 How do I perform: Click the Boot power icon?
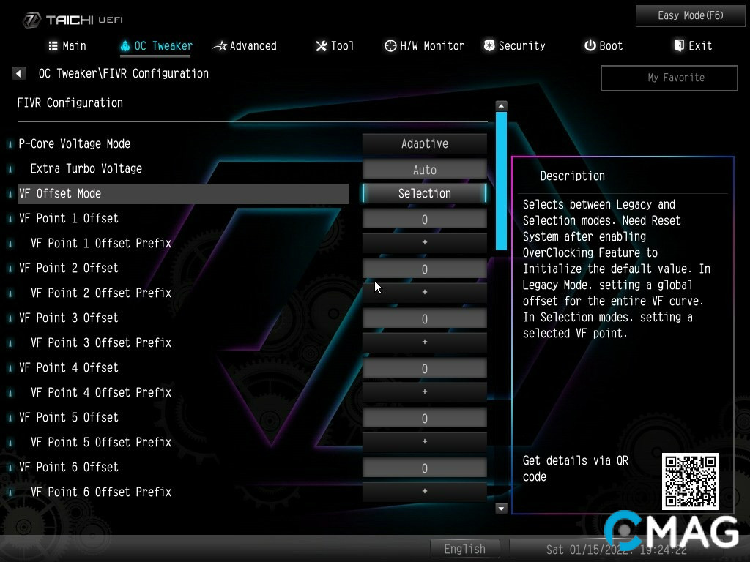click(x=590, y=46)
